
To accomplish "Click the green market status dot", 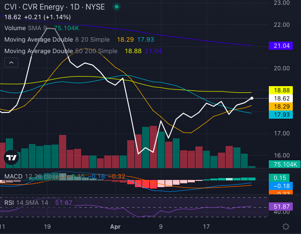I will click(118, 8).
